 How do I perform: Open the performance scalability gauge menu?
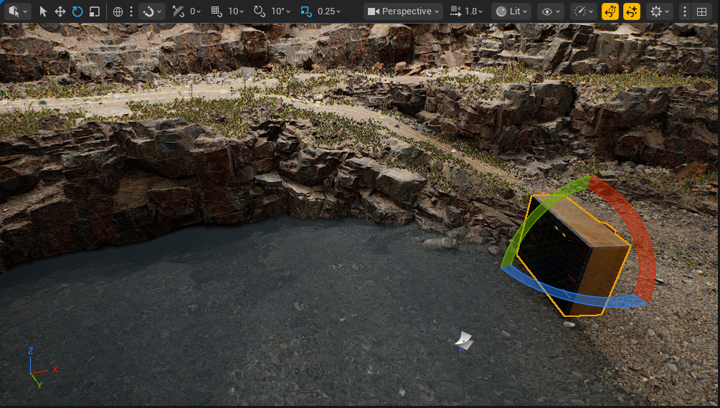click(x=584, y=11)
